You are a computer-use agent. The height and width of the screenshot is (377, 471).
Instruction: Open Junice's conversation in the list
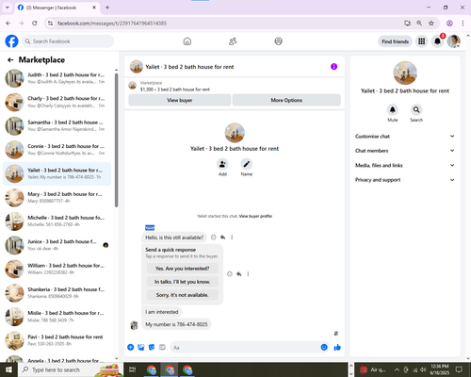click(x=57, y=245)
